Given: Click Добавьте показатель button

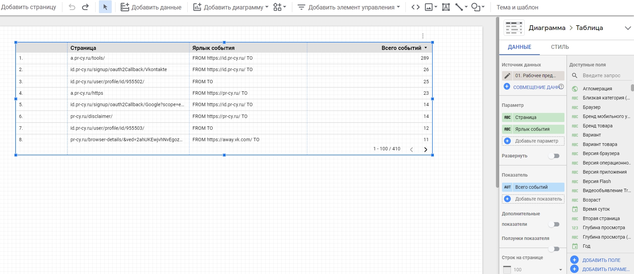Looking at the screenshot, I should (533, 199).
